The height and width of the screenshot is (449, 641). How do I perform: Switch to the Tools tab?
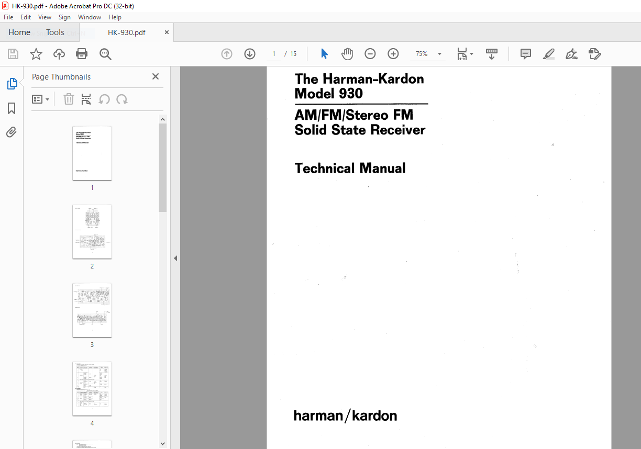tap(55, 32)
